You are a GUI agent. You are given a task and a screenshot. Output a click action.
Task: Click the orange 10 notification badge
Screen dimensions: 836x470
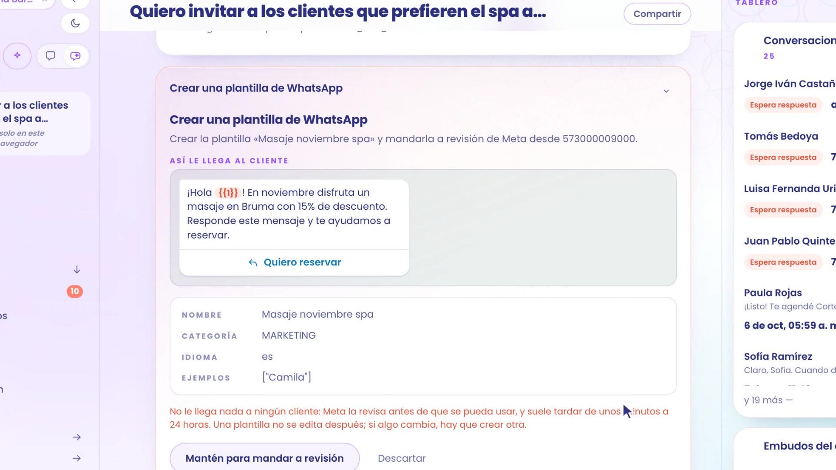75,292
